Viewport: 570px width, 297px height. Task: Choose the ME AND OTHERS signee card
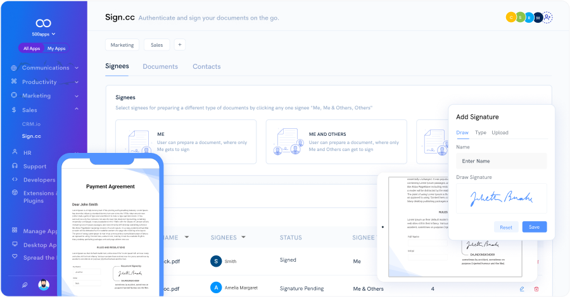[x=336, y=142]
